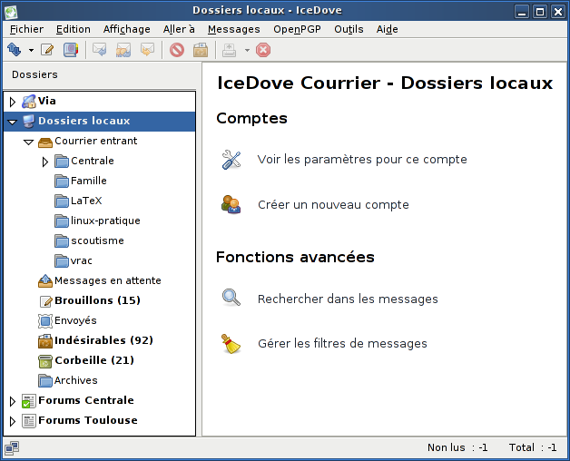Click the Corbeille trash icon
Image resolution: width=570 pixels, height=461 pixels.
click(45, 360)
